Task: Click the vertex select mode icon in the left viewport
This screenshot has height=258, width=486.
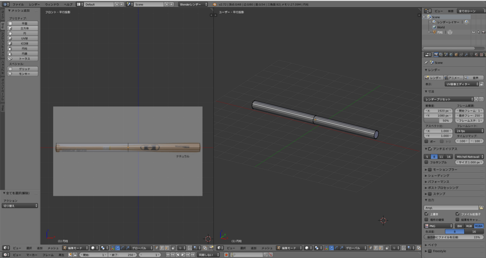Action: (x=156, y=248)
